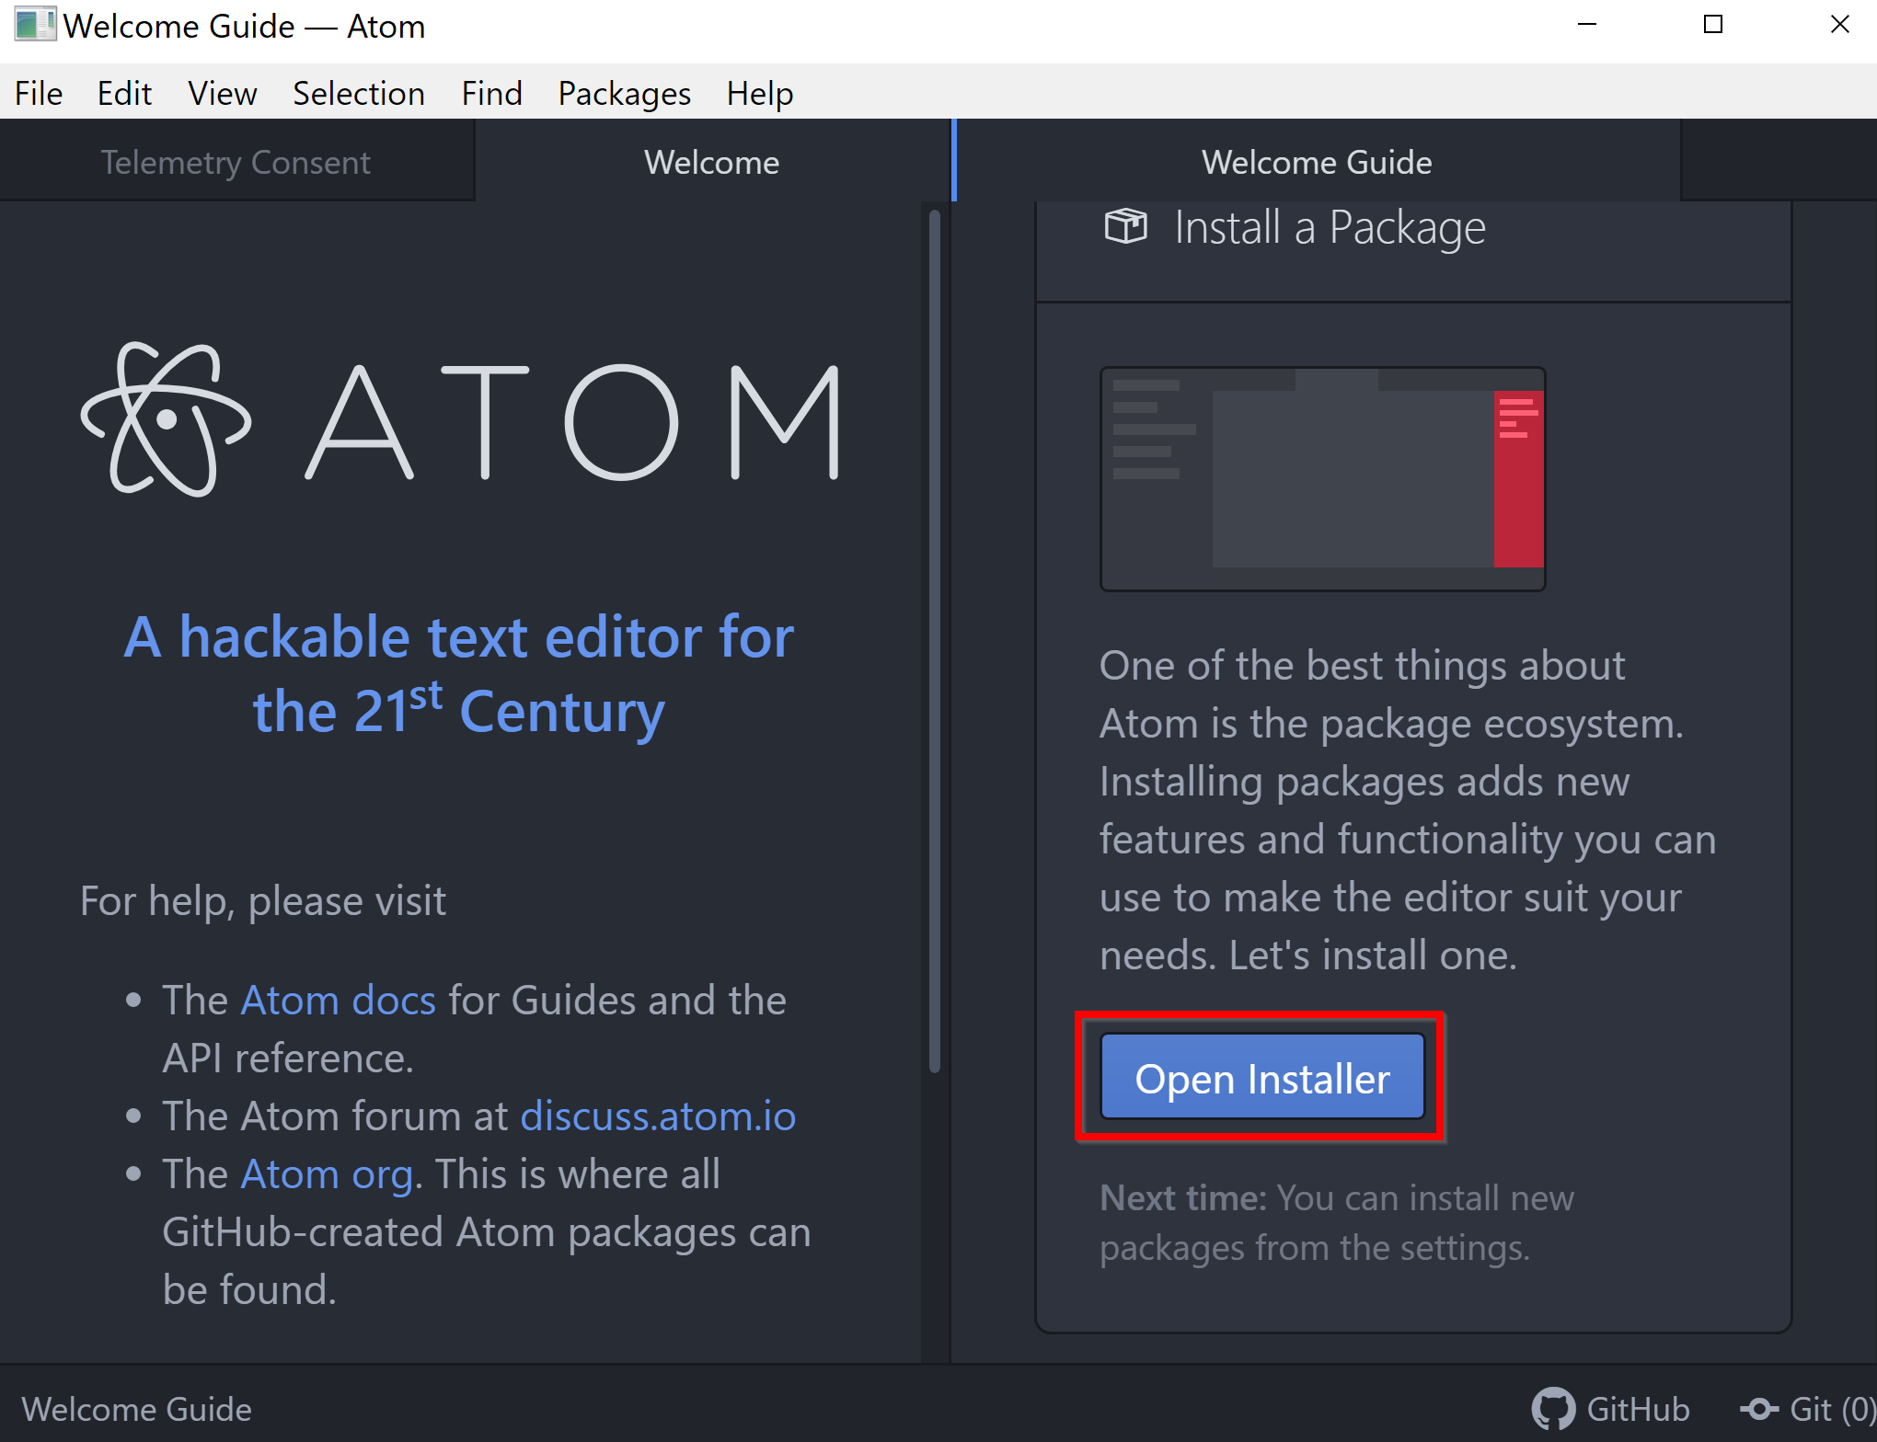
Task: Click the Welcome pane vertical scrollbar
Action: [x=935, y=641]
